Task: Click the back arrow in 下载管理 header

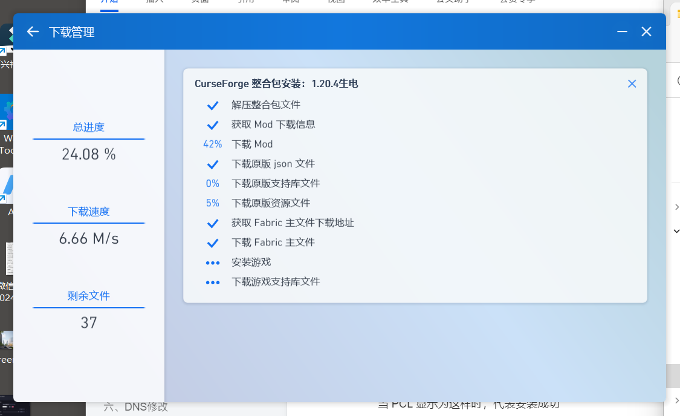Action: click(33, 31)
